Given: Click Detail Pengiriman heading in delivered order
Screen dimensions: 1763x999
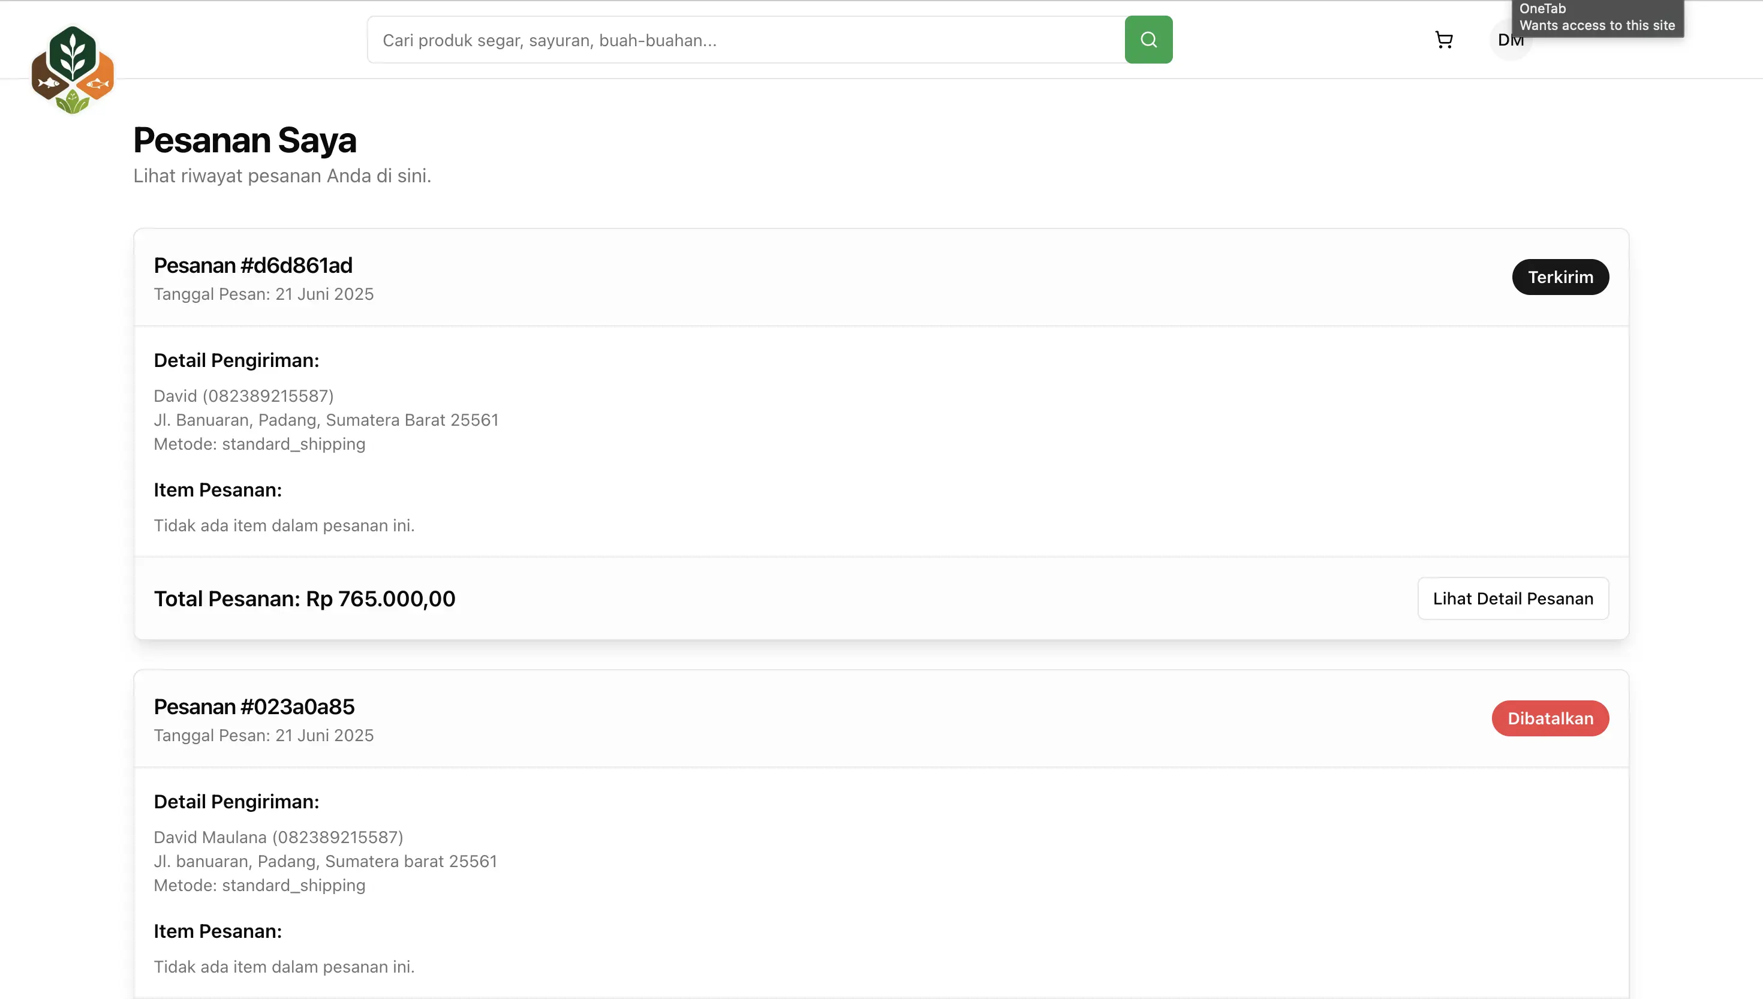Looking at the screenshot, I should click(236, 360).
